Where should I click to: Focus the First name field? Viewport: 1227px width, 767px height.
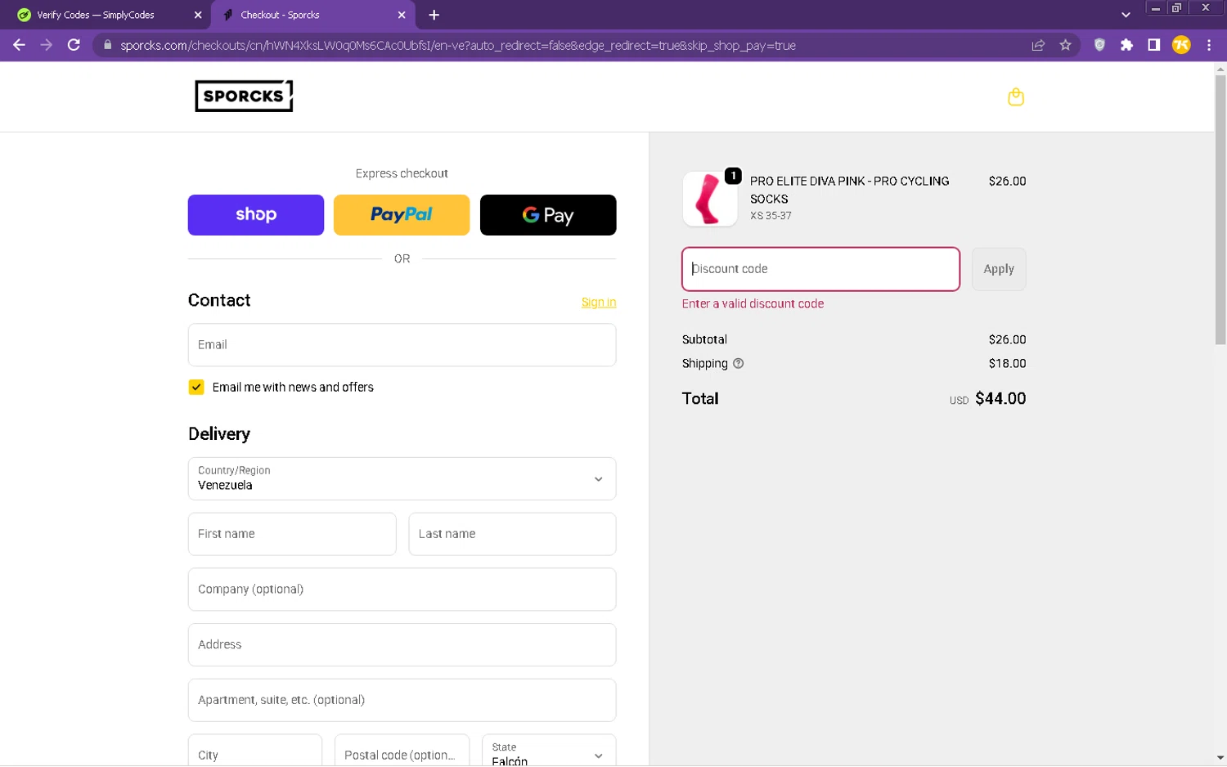(x=292, y=534)
